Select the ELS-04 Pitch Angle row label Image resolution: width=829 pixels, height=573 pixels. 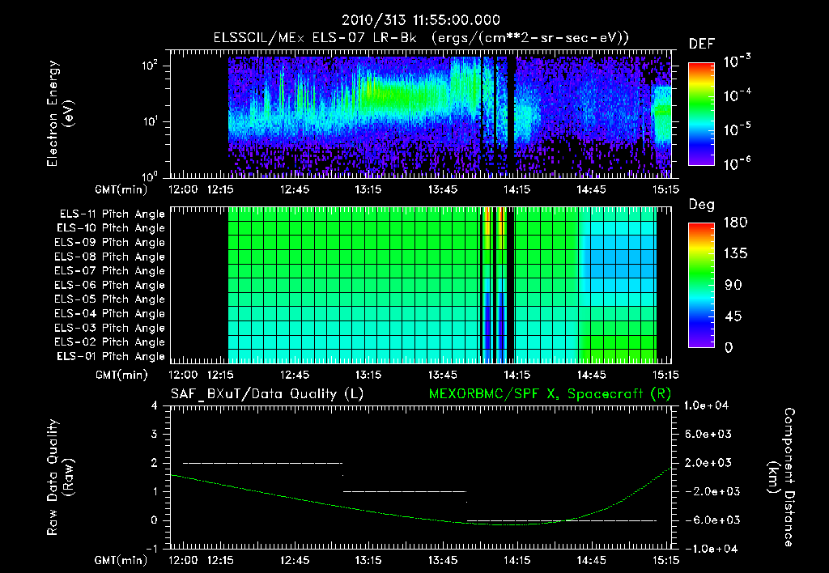[x=109, y=313]
